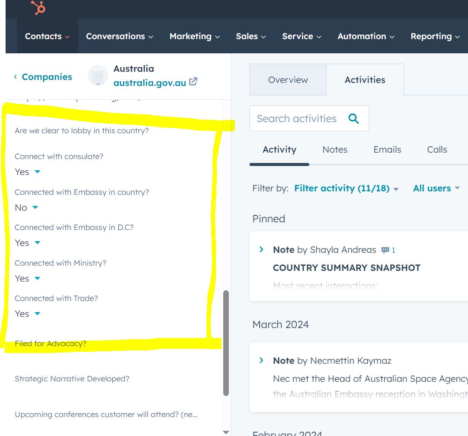Open the Marketing menu
468x436 pixels.
[x=194, y=37]
